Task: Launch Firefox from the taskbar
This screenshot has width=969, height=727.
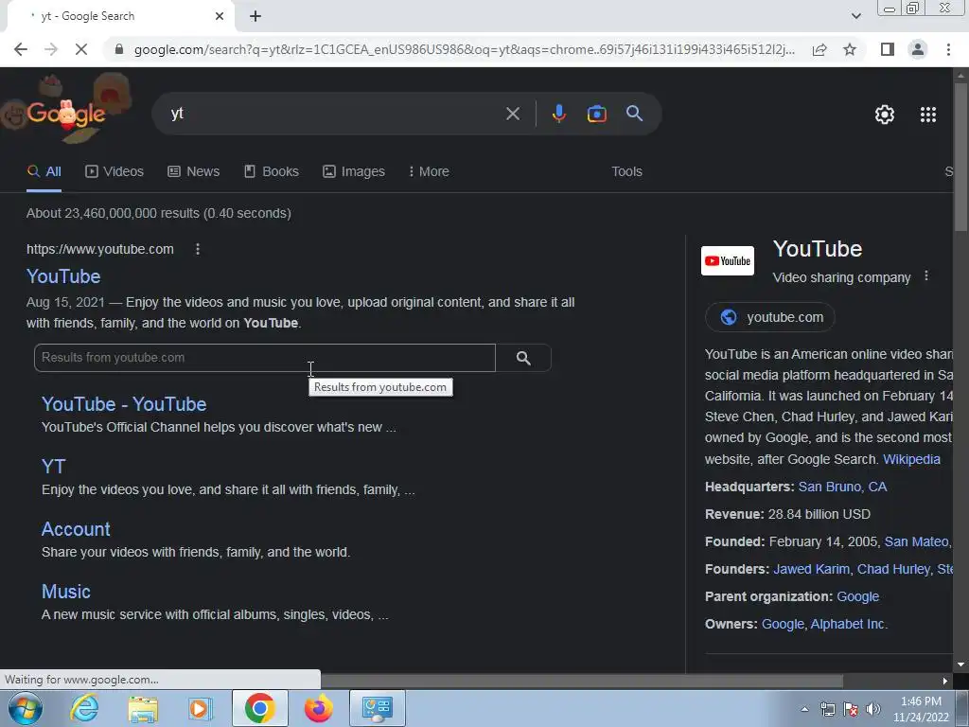Action: [319, 708]
